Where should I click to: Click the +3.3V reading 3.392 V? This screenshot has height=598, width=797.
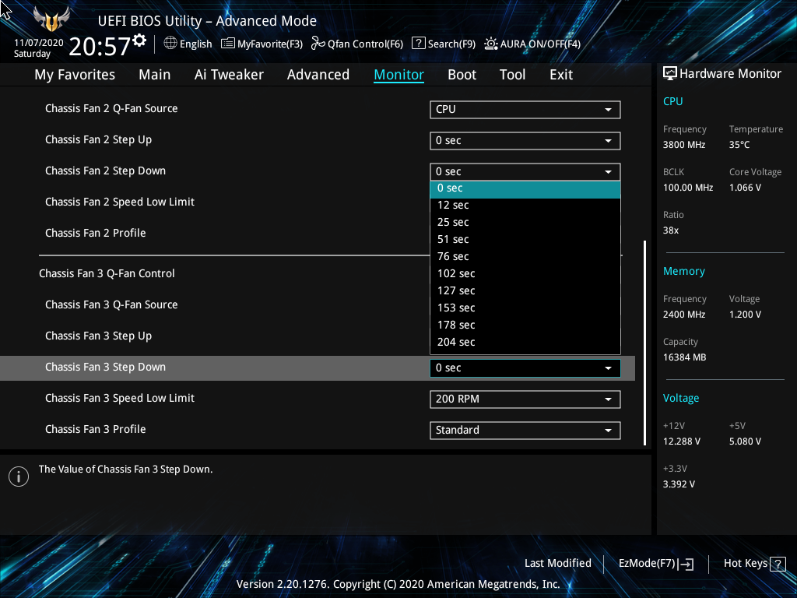(x=679, y=484)
